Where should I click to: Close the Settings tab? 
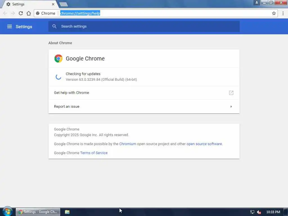[x=53, y=4]
